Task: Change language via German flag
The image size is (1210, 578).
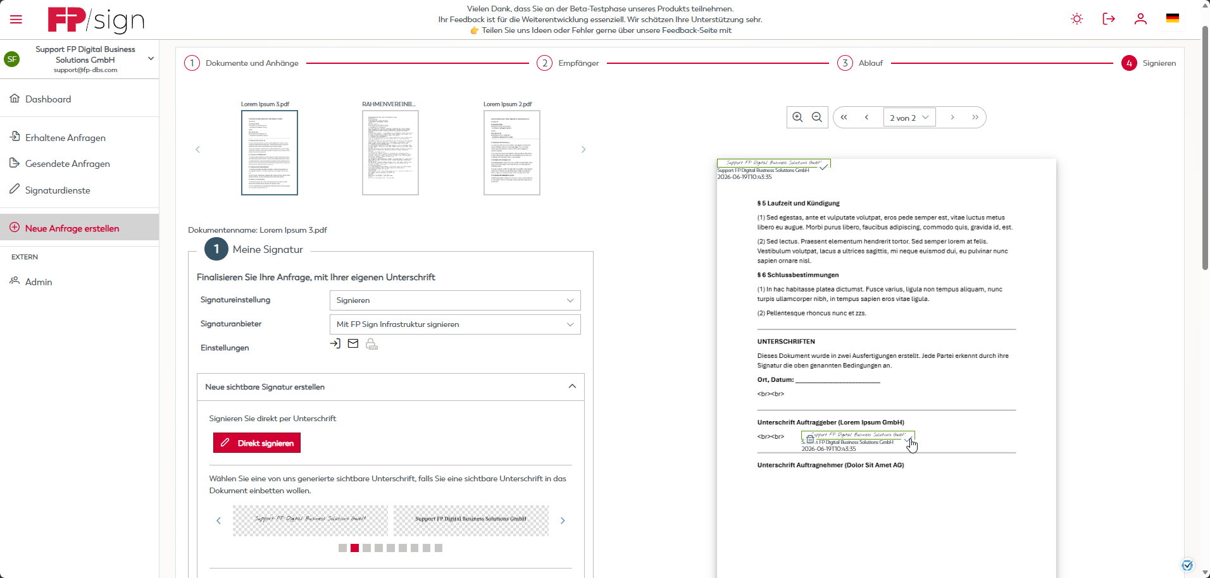Action: point(1173,18)
